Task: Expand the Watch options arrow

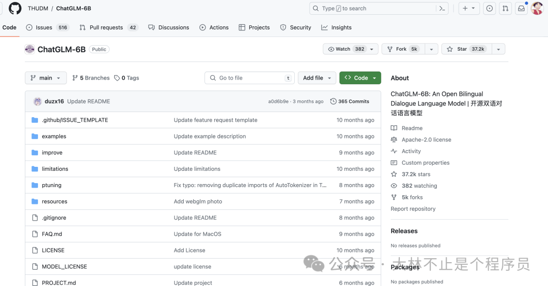Action: 372,49
